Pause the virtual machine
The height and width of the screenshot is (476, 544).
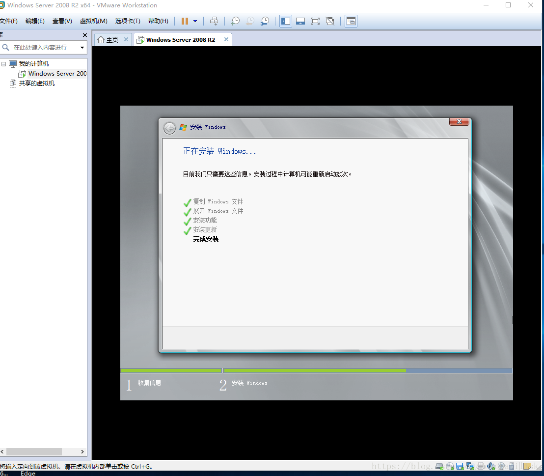[185, 21]
